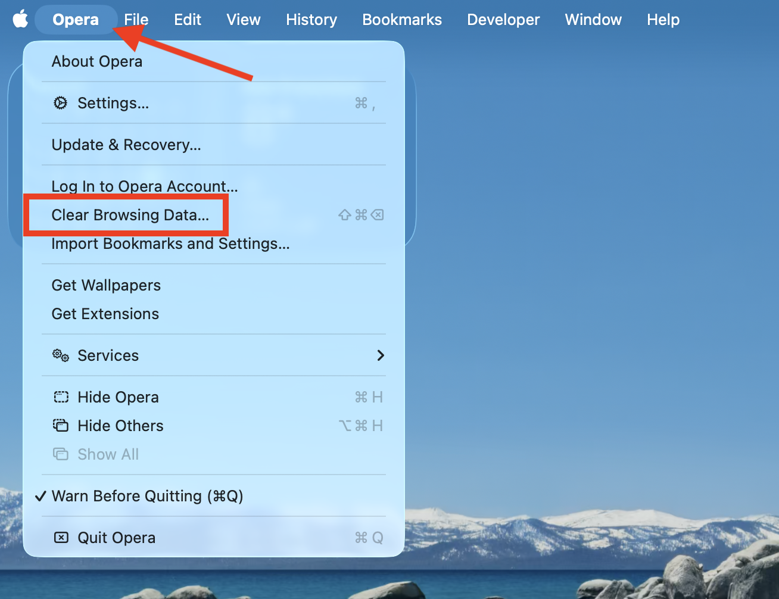
Task: Select Clear Browsing Data
Action: click(x=126, y=215)
